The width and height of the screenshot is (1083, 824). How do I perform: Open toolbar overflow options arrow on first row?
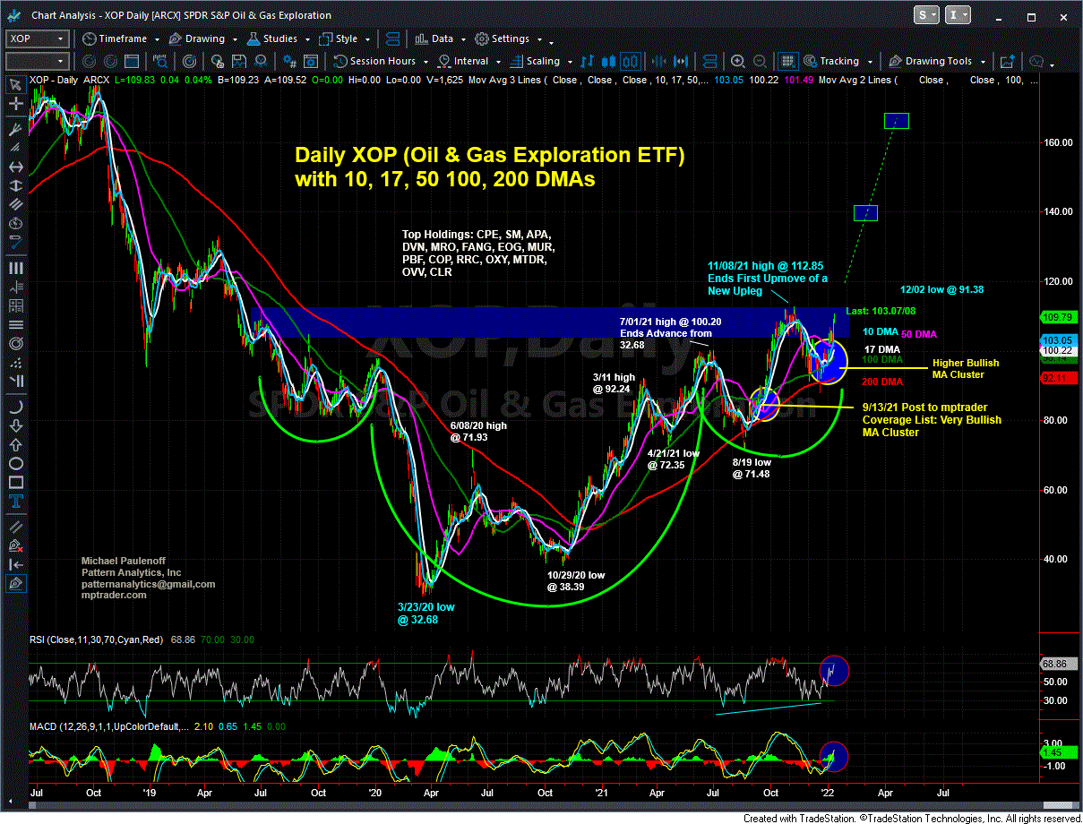(552, 41)
